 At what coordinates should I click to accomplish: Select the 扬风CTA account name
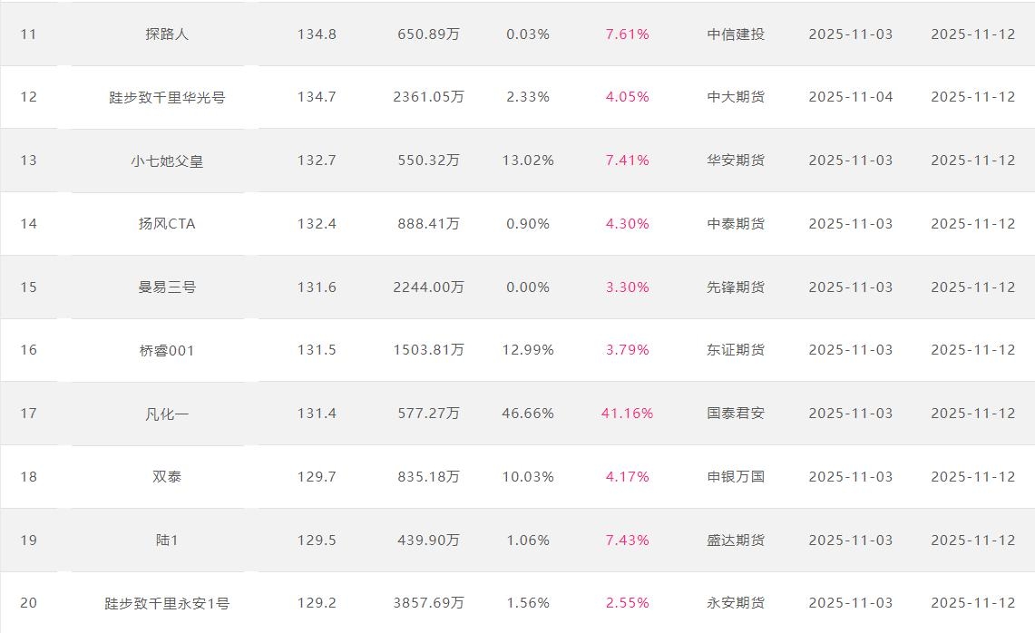(x=167, y=224)
